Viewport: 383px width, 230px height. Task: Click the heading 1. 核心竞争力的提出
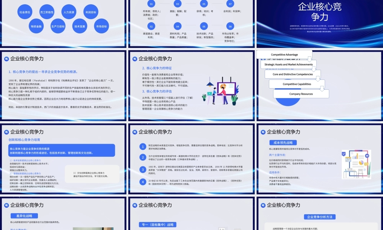43,72
